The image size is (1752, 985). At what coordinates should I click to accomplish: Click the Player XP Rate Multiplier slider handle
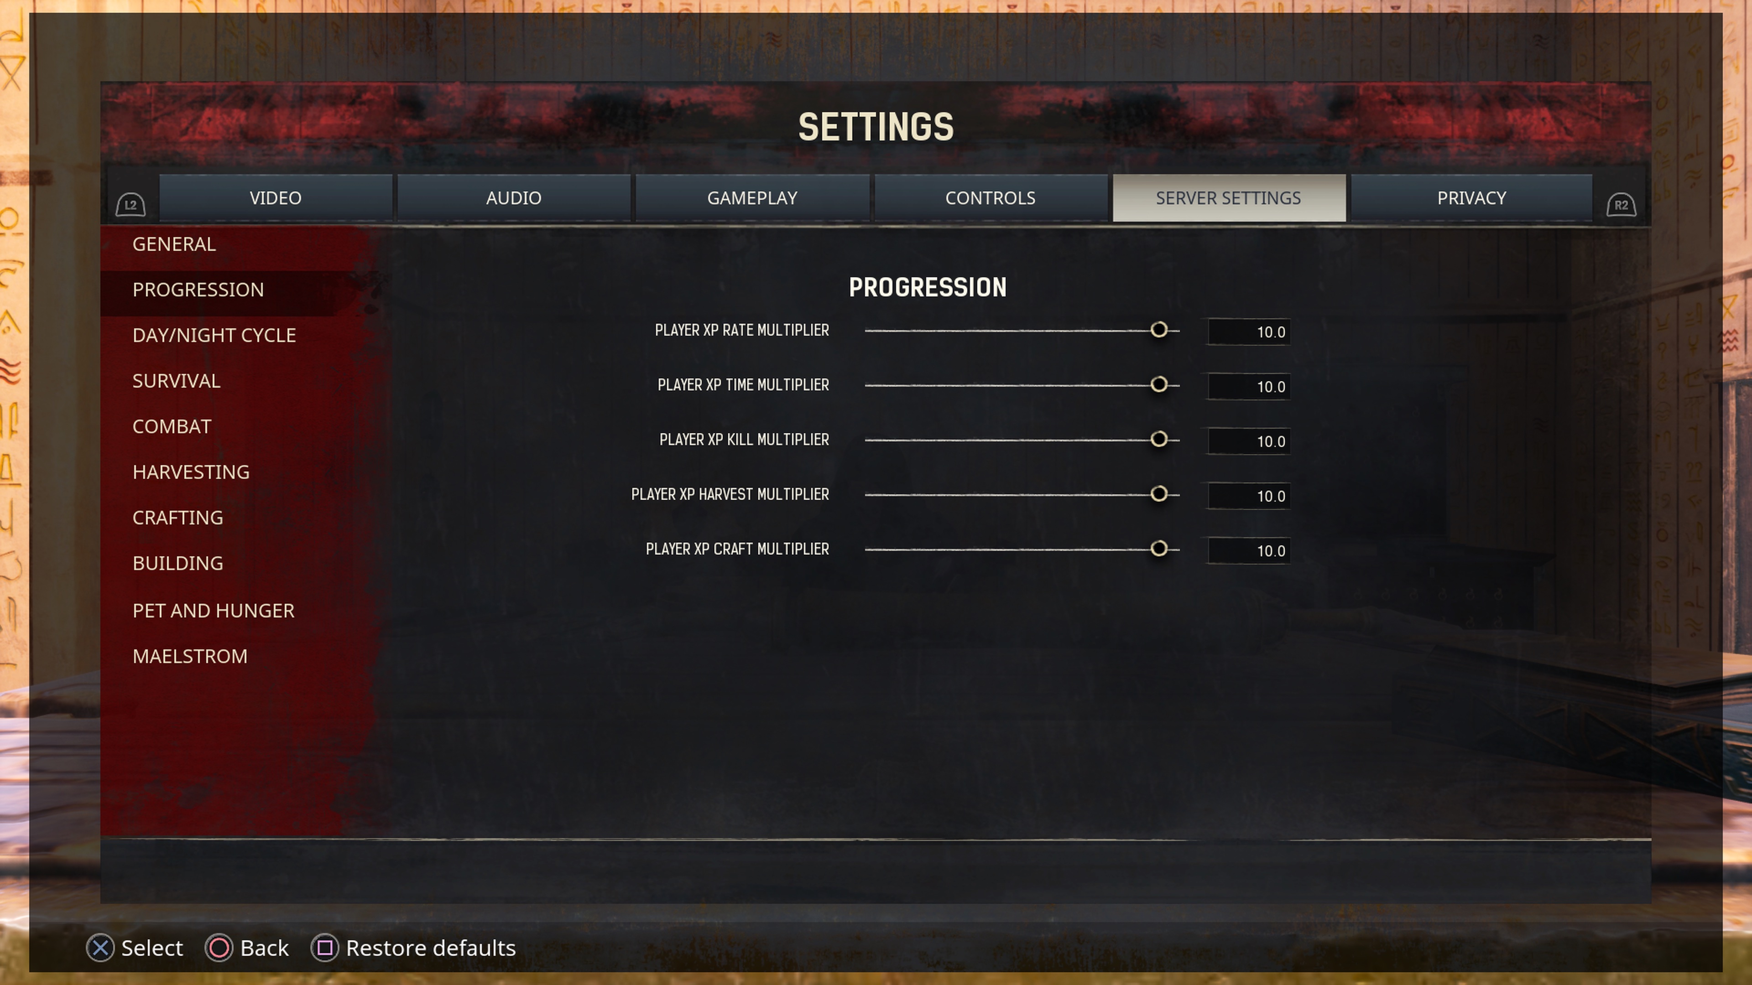click(x=1159, y=330)
